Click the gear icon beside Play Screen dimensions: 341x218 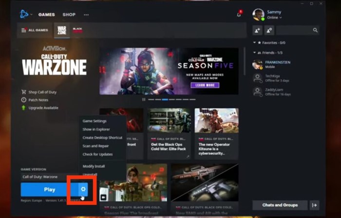pyautogui.click(x=83, y=189)
